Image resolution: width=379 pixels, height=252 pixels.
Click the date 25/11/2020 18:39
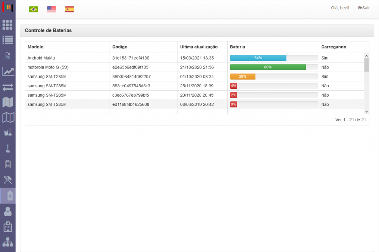pyautogui.click(x=197, y=86)
